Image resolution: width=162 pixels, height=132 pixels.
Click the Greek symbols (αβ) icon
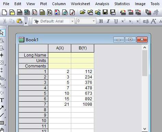coord(146,21)
